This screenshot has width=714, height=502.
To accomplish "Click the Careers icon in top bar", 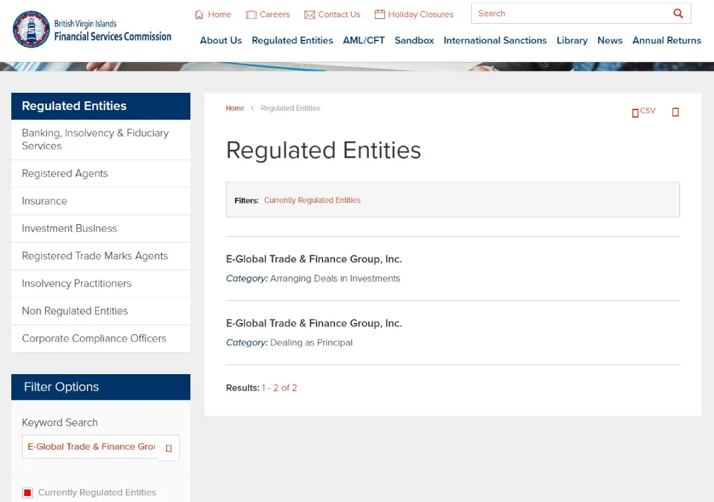I will tap(251, 14).
